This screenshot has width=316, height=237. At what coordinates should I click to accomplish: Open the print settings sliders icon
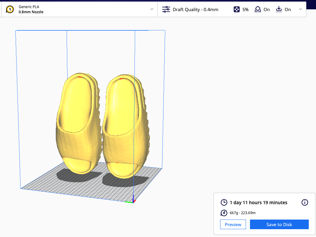[166, 9]
